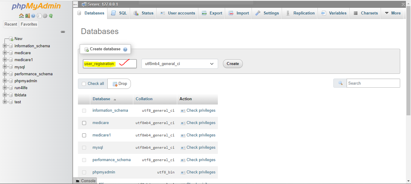Screen dimensions: 411x184
Task: Click the mysql database icon in sidebar
Action: pyautogui.click(x=11, y=67)
